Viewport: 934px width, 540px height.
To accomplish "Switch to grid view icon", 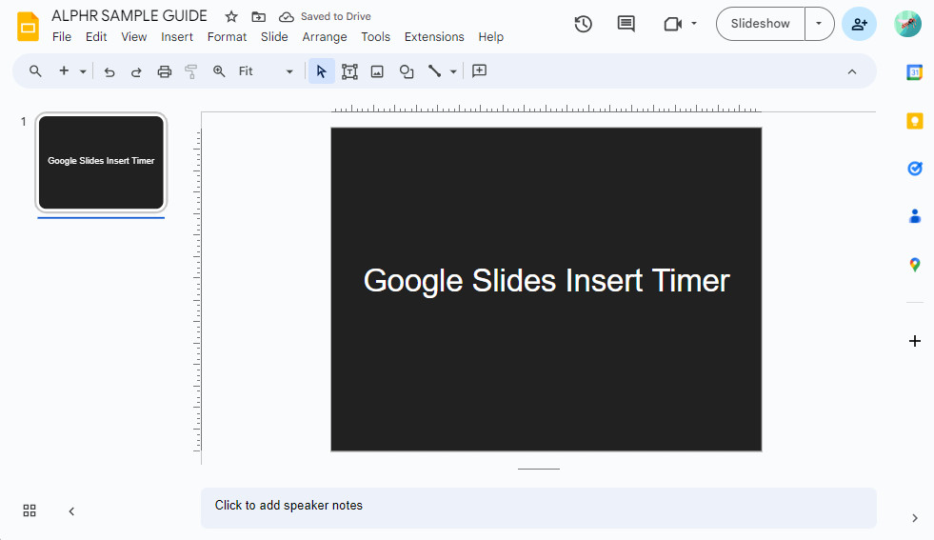I will 30,510.
